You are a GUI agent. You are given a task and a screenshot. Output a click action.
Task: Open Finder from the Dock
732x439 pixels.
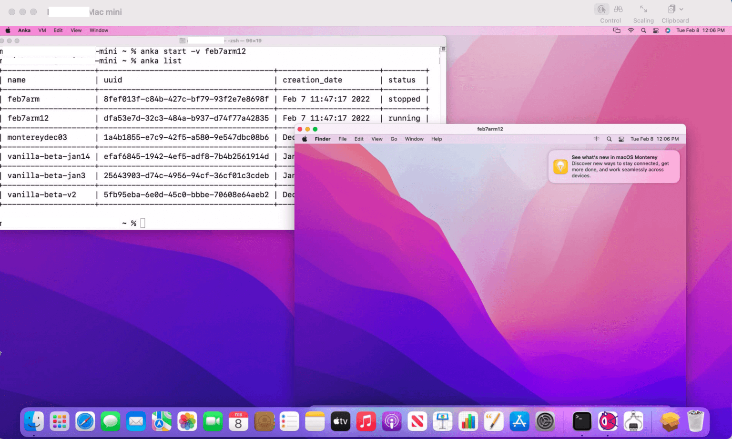(x=34, y=421)
